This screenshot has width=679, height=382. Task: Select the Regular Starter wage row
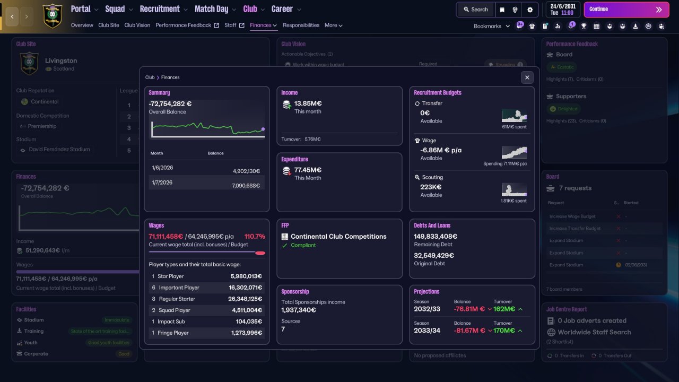click(x=207, y=299)
